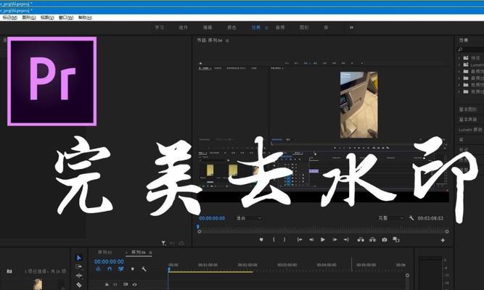Expand the third effects folder (音频效果)
The image size is (484, 290).
459,72
